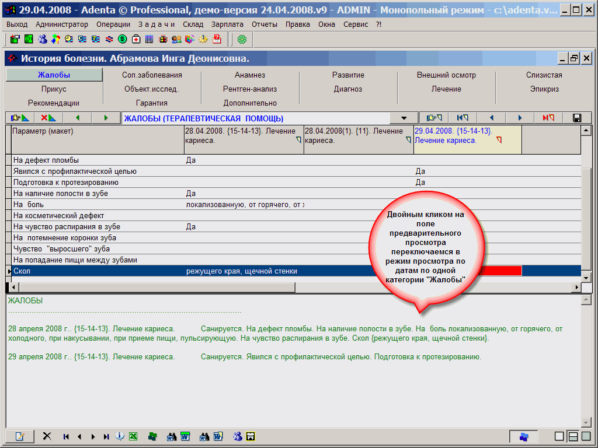Select the Эпикриз section button

544,89
